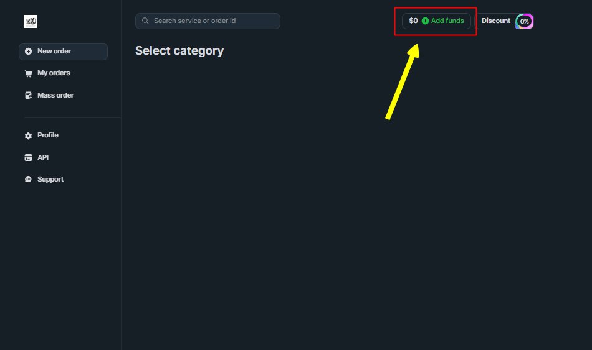This screenshot has height=350, width=592.
Task: Click the site logo in the sidebar
Action: [x=31, y=22]
